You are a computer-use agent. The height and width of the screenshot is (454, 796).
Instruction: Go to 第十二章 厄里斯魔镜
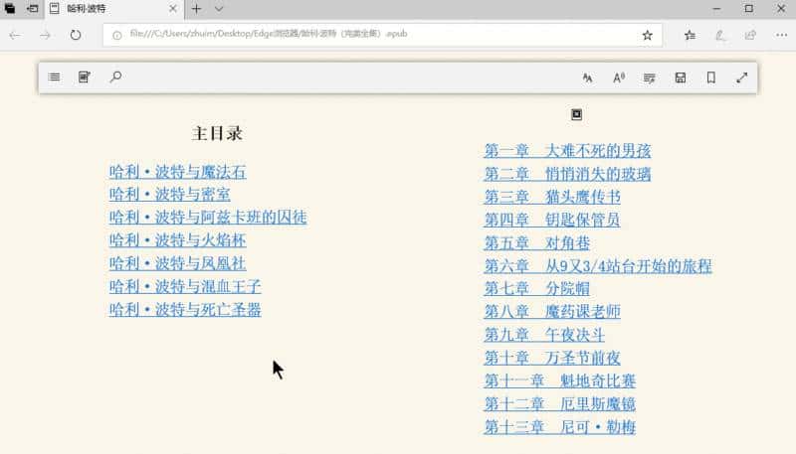[560, 404]
